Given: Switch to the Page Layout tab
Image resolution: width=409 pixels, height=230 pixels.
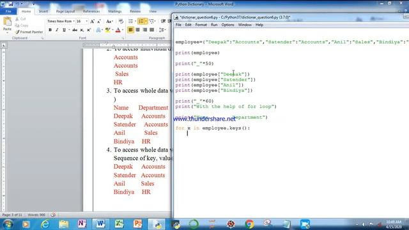Looking at the screenshot, I should pyautogui.click(x=65, y=11).
